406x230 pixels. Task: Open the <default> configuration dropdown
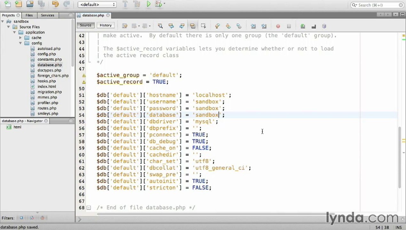[x=97, y=4]
